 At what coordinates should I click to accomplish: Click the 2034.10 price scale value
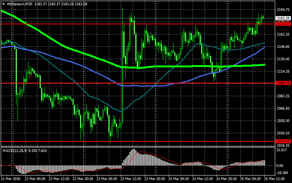point(283,133)
